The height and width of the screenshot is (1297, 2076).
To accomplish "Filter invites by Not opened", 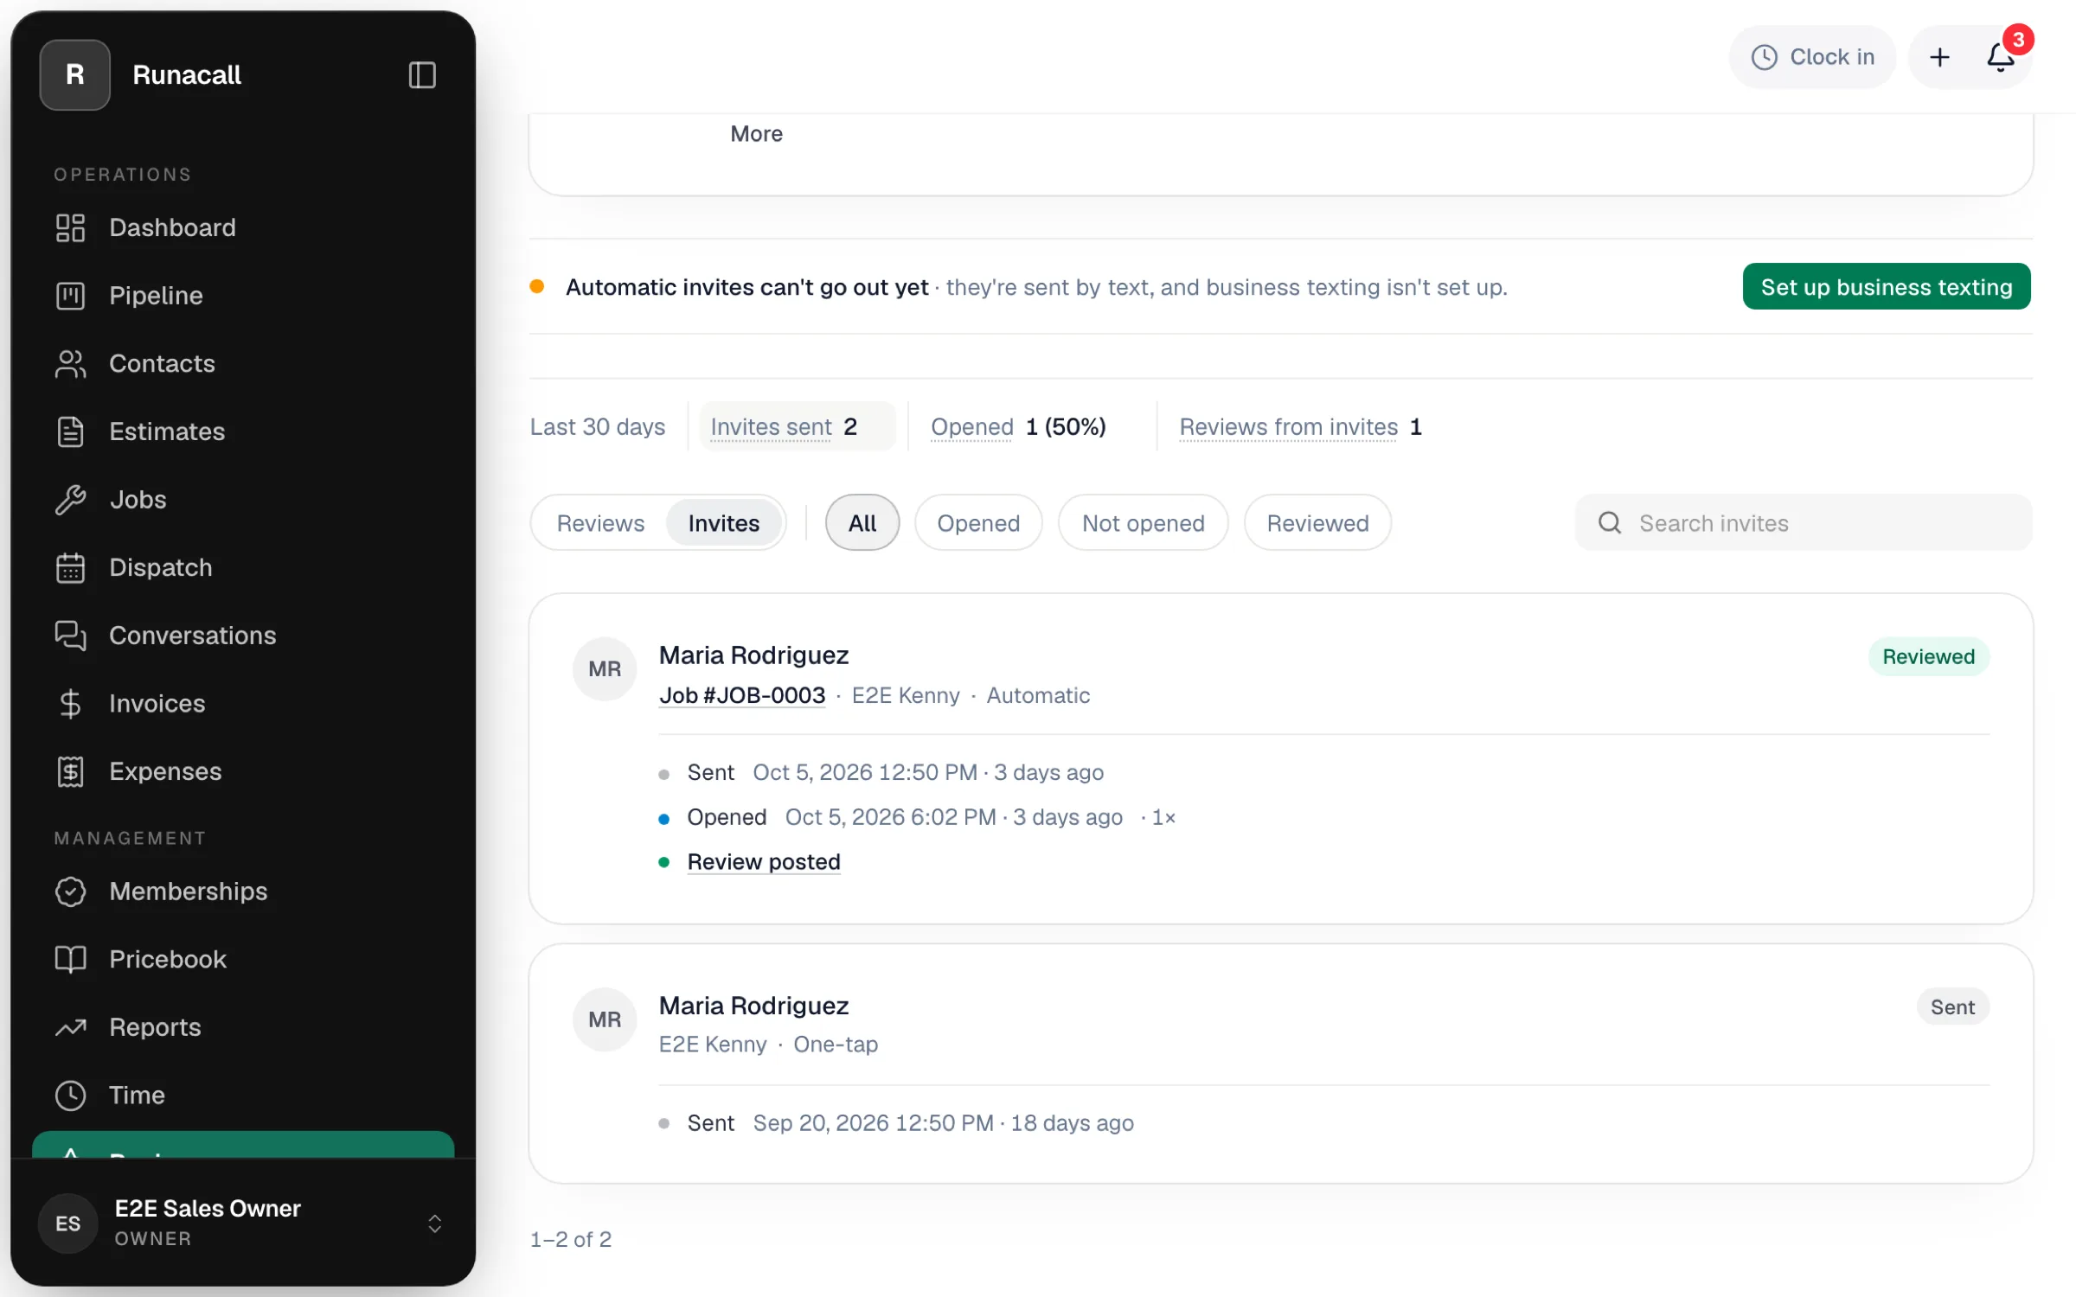I will pos(1143,523).
